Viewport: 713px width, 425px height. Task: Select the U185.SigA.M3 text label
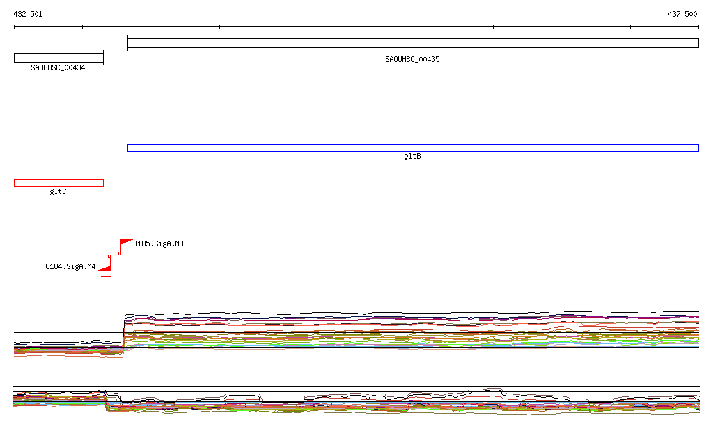point(158,244)
